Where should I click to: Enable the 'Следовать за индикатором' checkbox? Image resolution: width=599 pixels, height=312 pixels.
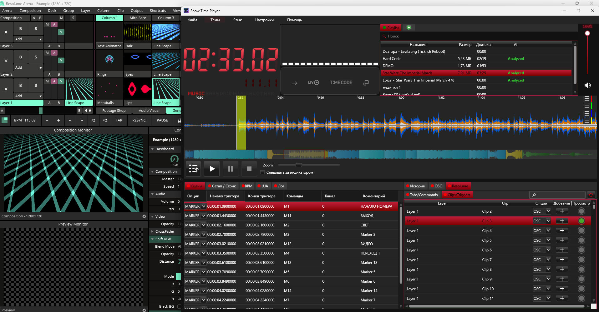[x=262, y=172]
